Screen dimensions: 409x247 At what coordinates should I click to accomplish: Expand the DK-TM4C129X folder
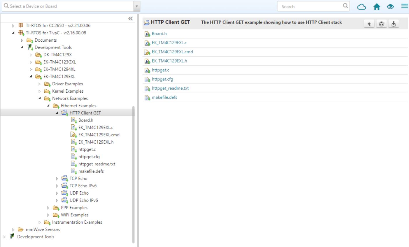click(31, 55)
